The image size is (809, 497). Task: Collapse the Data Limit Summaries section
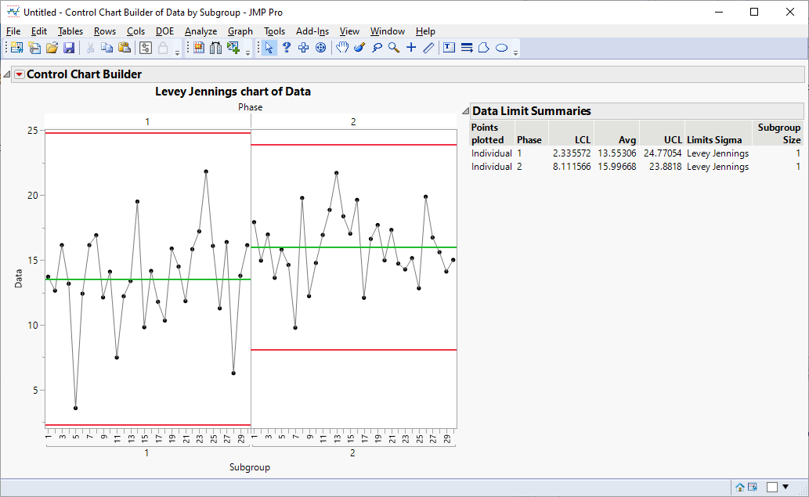(464, 111)
